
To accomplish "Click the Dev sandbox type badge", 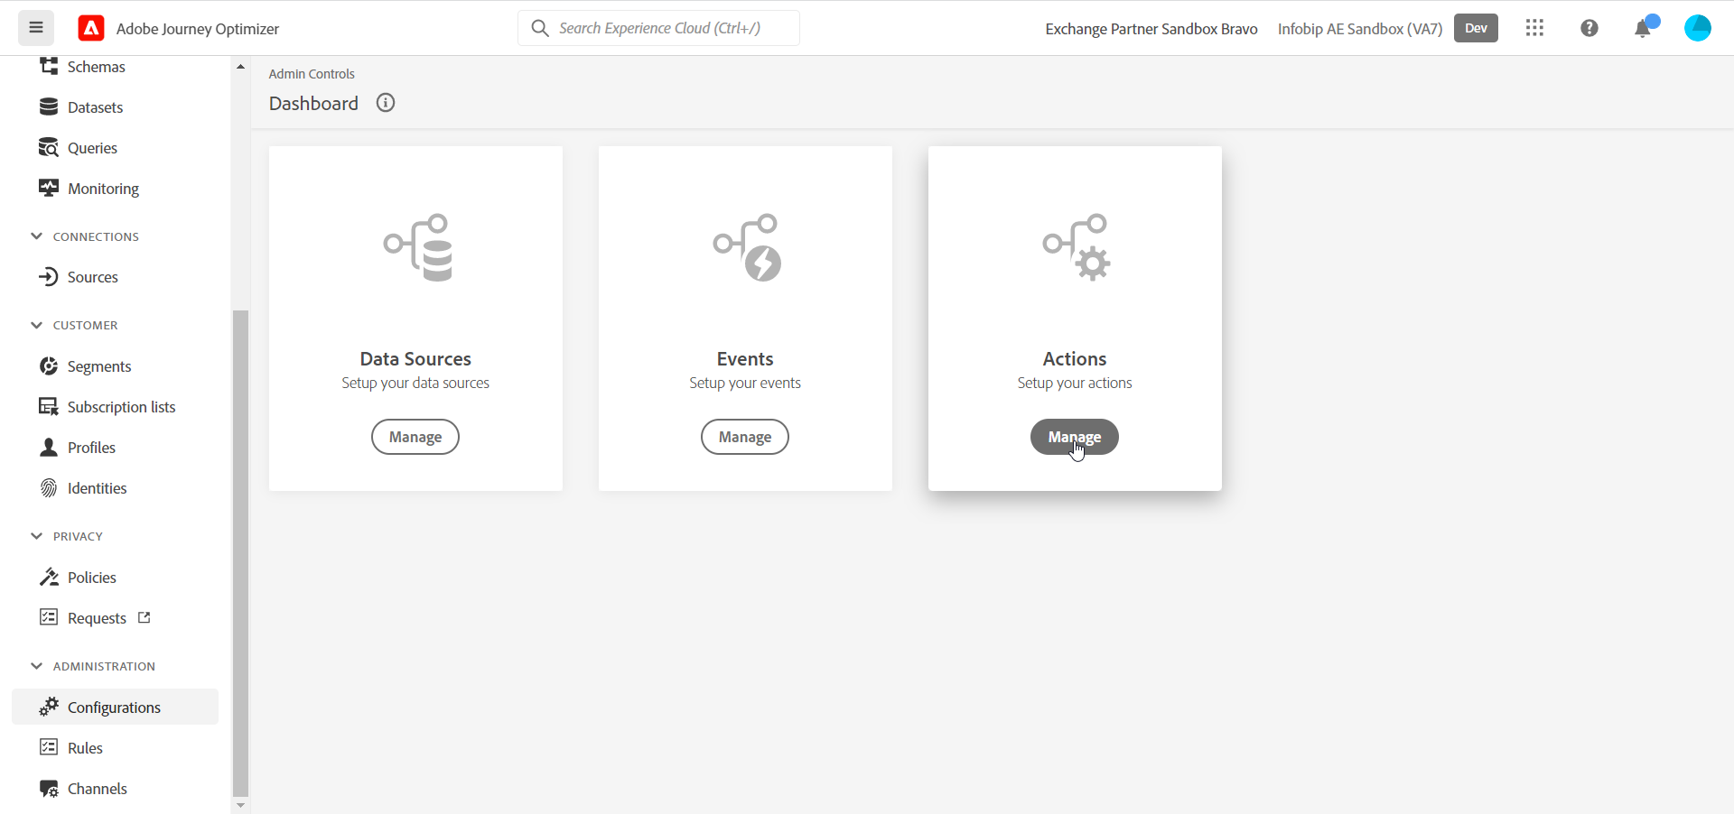I will 1476,28.
